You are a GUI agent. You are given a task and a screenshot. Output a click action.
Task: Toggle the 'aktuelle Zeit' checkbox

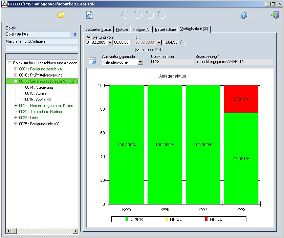click(137, 50)
